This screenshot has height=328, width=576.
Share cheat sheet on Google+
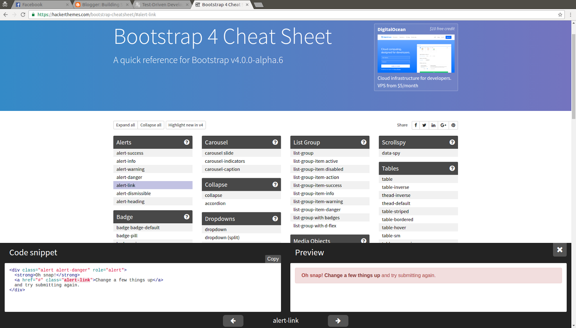coord(443,125)
